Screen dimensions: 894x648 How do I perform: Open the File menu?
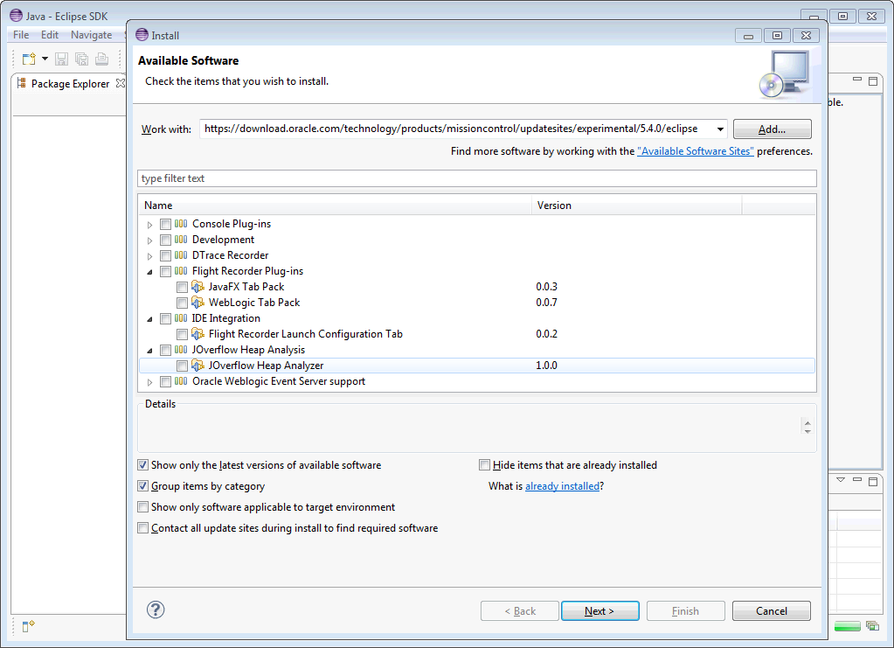point(21,35)
